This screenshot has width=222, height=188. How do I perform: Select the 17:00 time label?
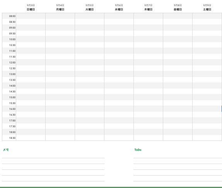click(x=12, y=121)
